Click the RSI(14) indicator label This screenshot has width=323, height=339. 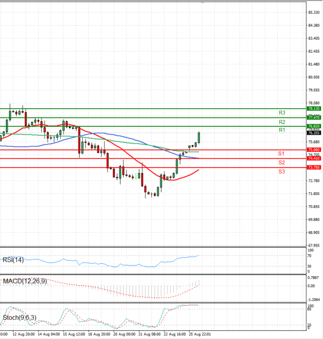pyautogui.click(x=13, y=260)
